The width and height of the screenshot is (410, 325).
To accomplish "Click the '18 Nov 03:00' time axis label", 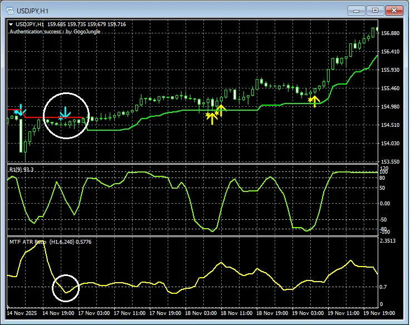I will 201,313.
